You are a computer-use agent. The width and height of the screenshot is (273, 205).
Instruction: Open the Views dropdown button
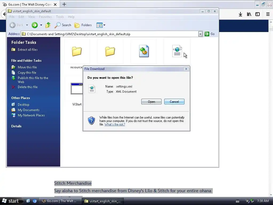101,25
